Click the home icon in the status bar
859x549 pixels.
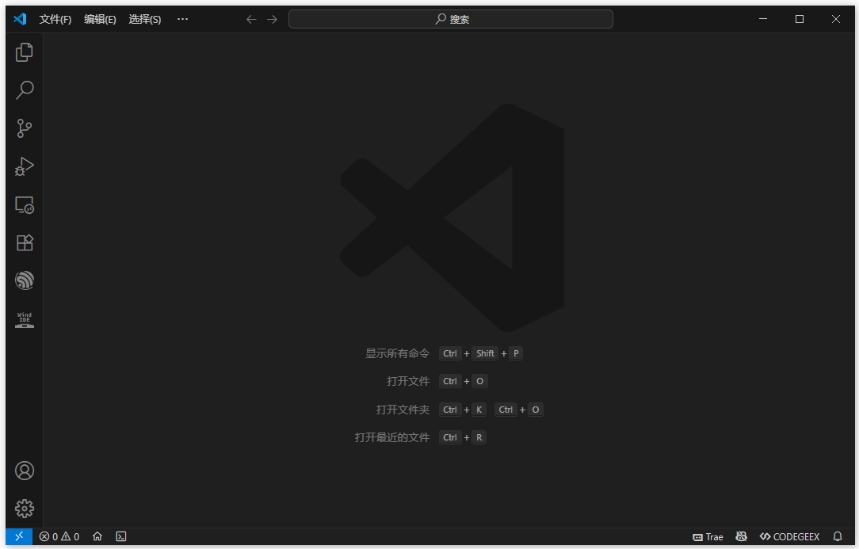[97, 536]
